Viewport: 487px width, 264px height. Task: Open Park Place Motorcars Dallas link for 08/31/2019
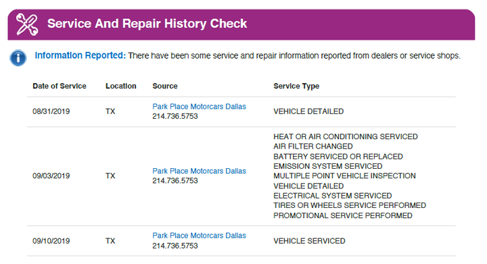click(199, 107)
